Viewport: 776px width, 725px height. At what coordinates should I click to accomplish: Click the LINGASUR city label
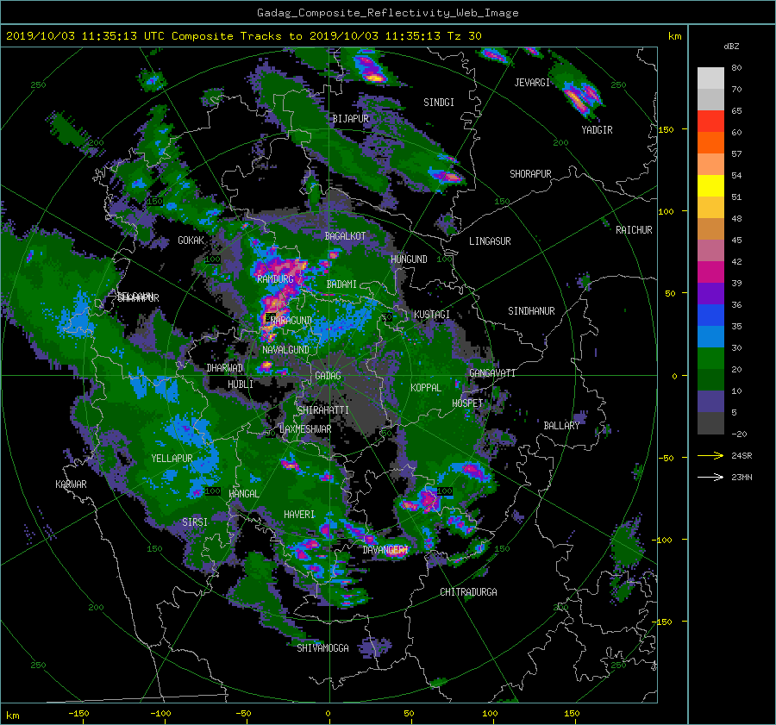coord(490,241)
